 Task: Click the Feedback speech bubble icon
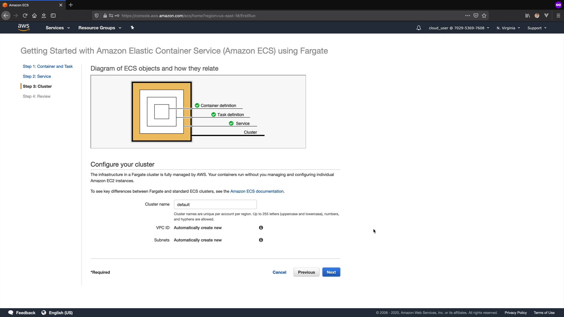(11, 313)
